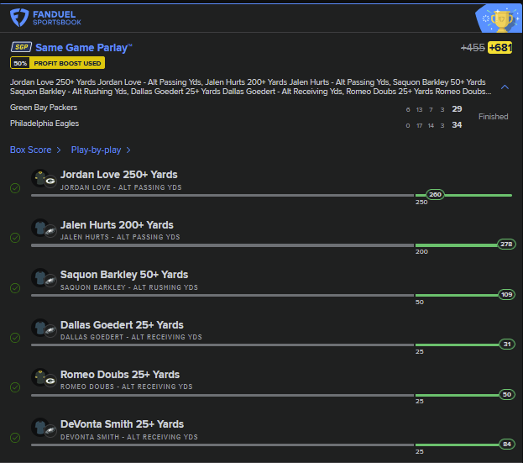Click the SGP badge icon
523x463 pixels.
coord(21,47)
